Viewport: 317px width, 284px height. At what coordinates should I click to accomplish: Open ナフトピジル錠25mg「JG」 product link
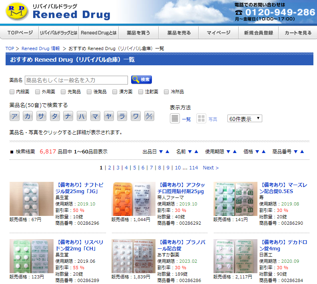click(x=79, y=188)
